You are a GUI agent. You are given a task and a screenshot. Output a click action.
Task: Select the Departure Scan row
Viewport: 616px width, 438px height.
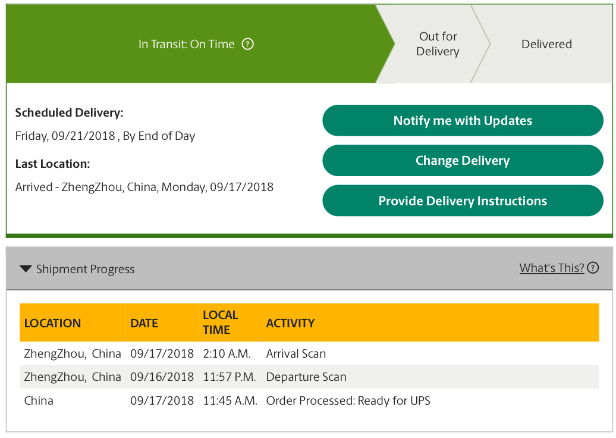(310, 377)
